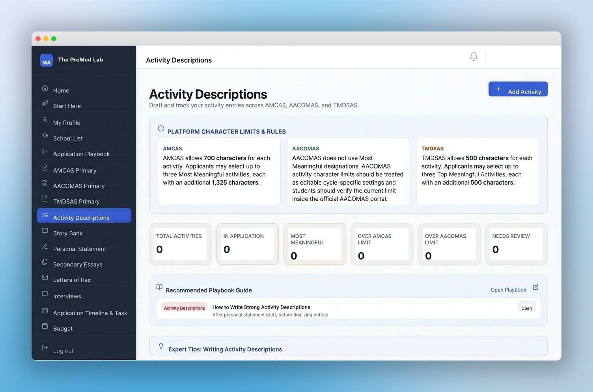
Task: Click the Activity Descriptions list icon
Action: pyautogui.click(x=45, y=215)
